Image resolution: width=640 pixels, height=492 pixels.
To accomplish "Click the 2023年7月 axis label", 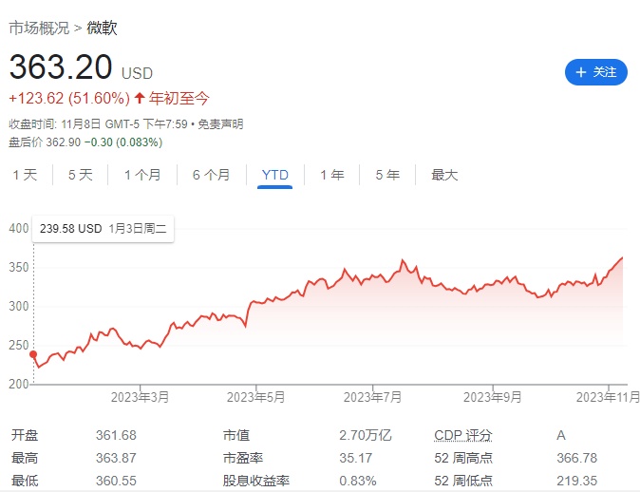I will click(x=373, y=397).
